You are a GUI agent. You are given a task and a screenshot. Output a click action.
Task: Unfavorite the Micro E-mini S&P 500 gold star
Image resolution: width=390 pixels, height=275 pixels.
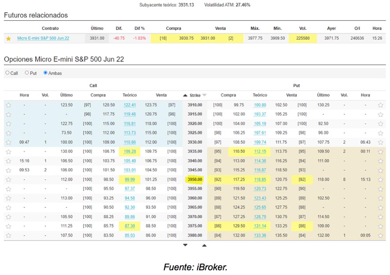pos(9,39)
